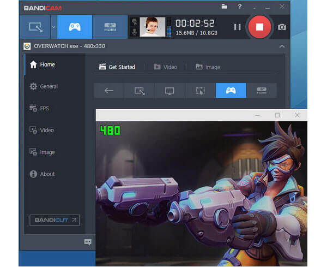327x267 pixels.
Task: Stop the recording with red button
Action: coord(259,27)
